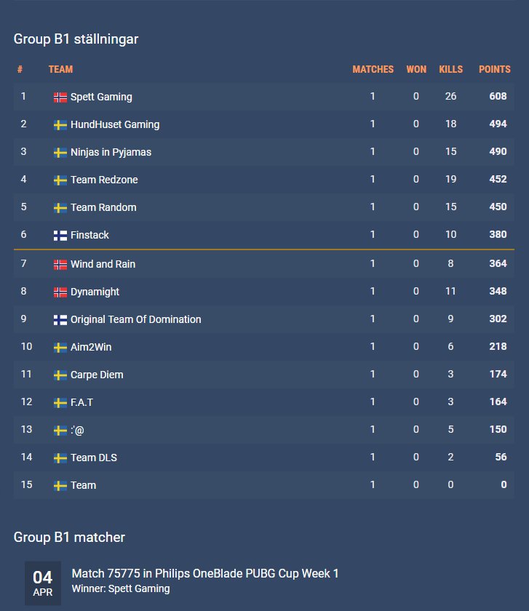
Task: Select Team DLS team name
Action: 94,458
